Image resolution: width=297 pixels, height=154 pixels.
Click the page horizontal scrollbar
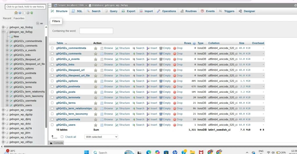150,146
